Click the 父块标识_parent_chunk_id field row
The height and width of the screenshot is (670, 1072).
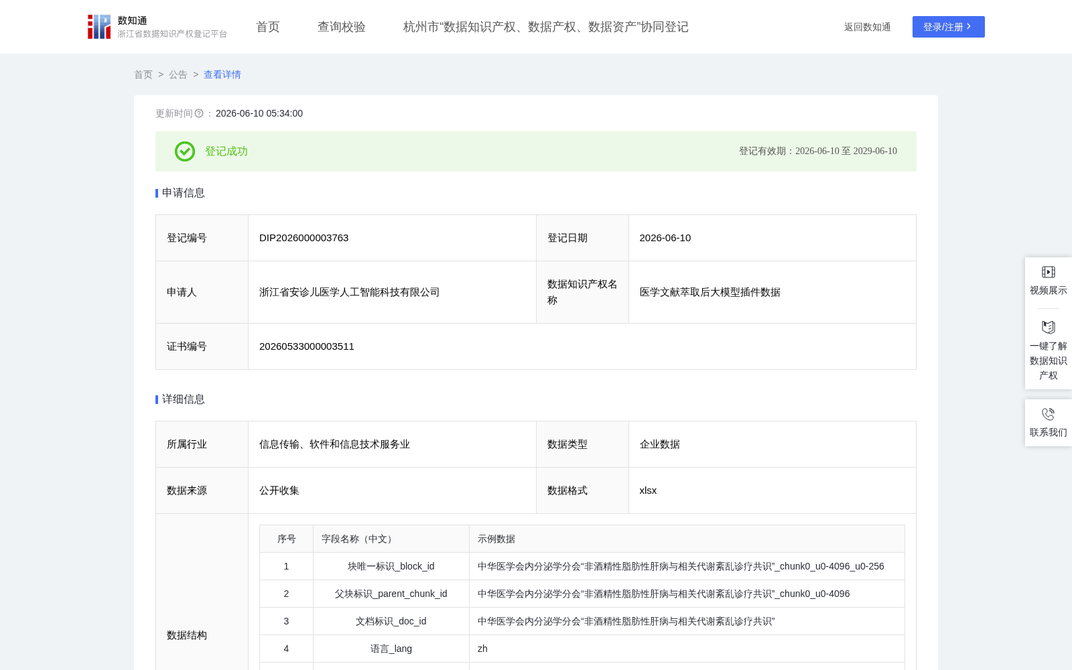[x=582, y=594]
